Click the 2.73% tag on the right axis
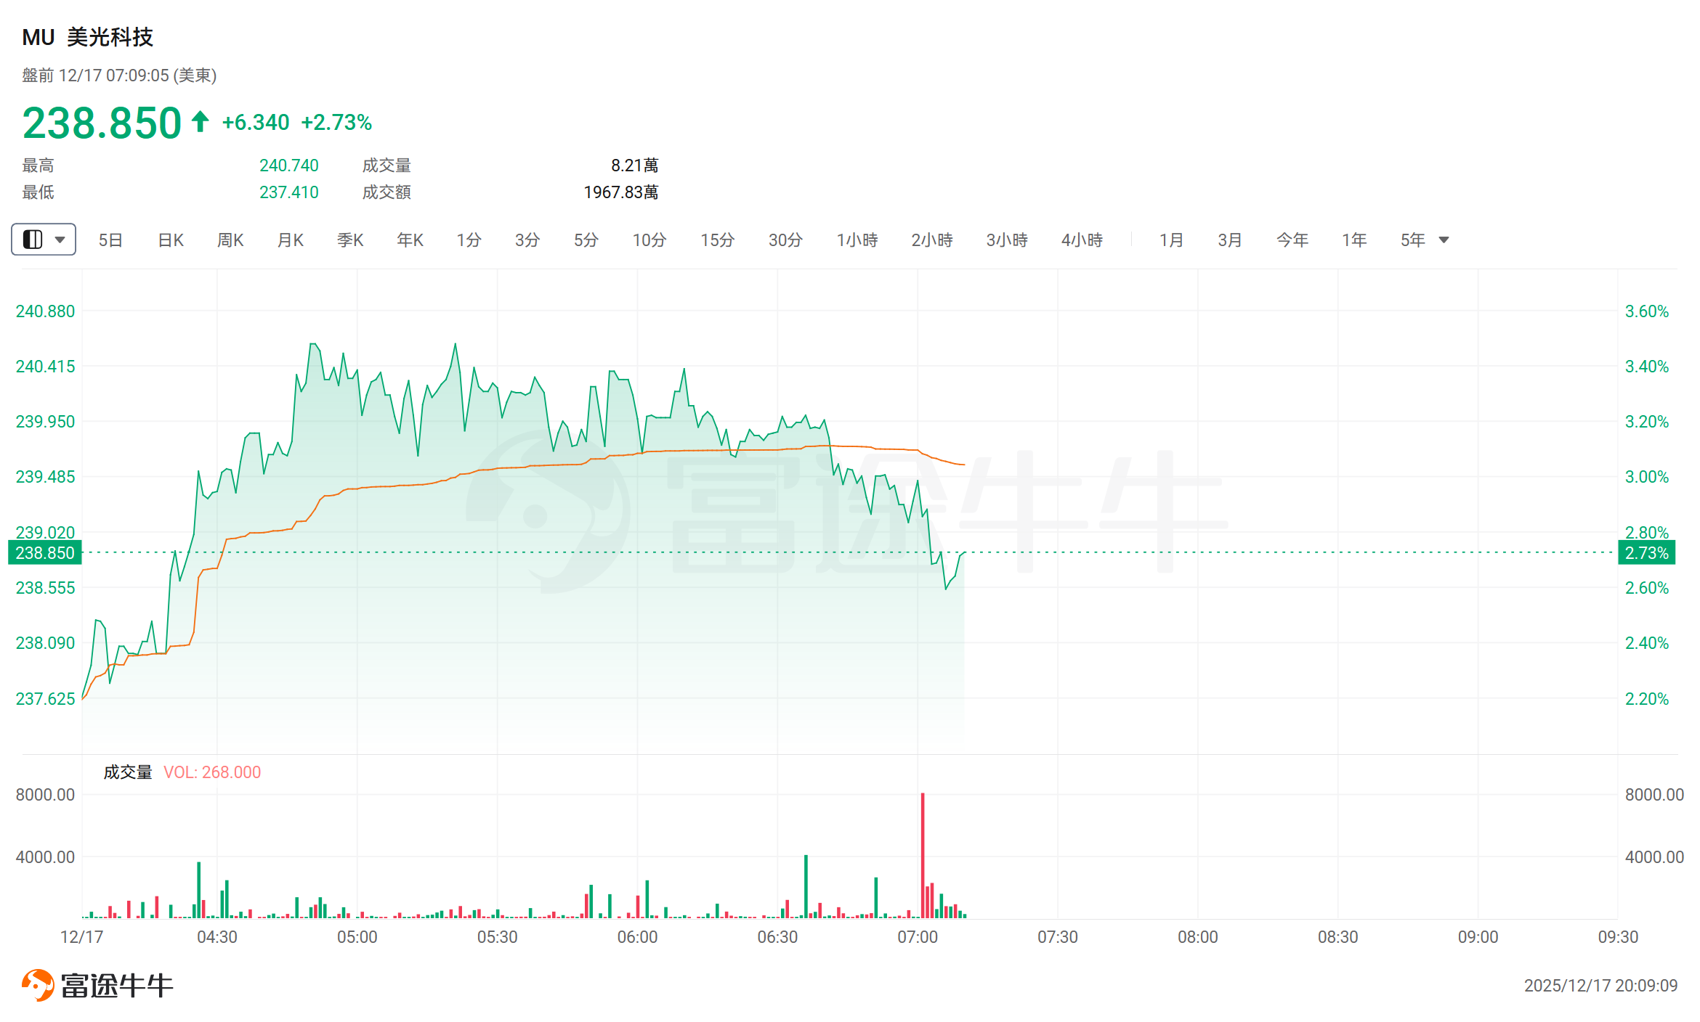This screenshot has height=1022, width=1700. click(1646, 553)
